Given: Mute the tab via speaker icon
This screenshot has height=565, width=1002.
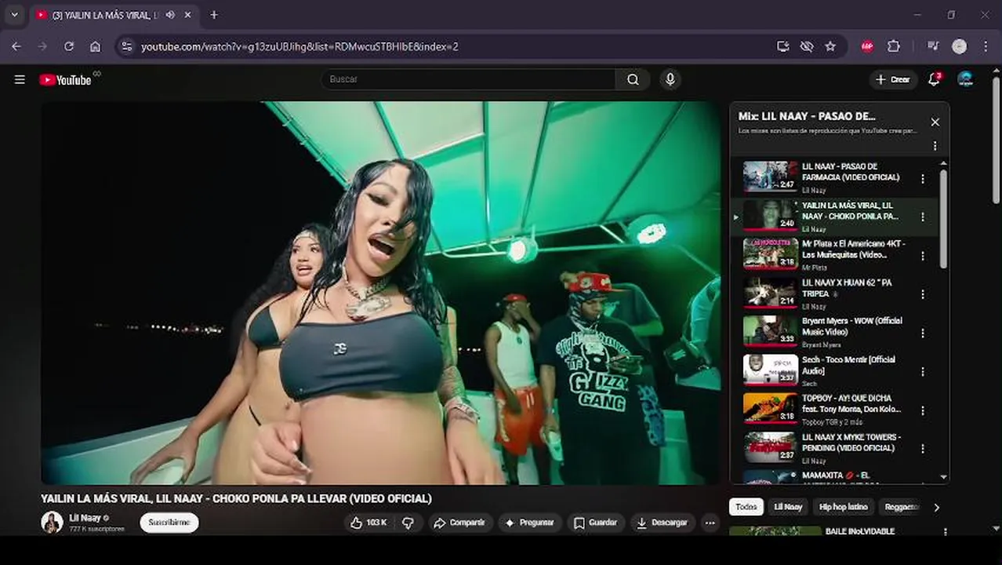Looking at the screenshot, I should (x=170, y=15).
